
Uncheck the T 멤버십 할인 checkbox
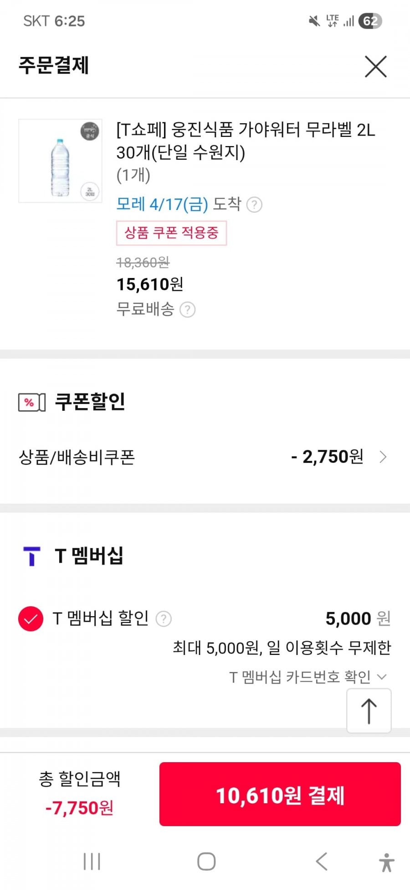click(x=31, y=619)
